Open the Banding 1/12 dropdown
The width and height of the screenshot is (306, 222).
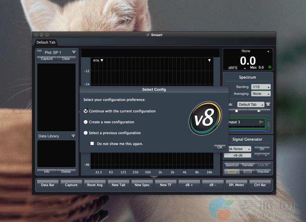pos(261,87)
